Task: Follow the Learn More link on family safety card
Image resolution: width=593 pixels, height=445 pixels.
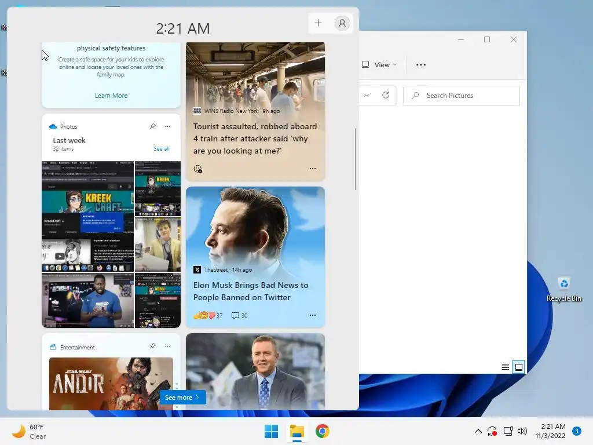Action: pos(111,96)
